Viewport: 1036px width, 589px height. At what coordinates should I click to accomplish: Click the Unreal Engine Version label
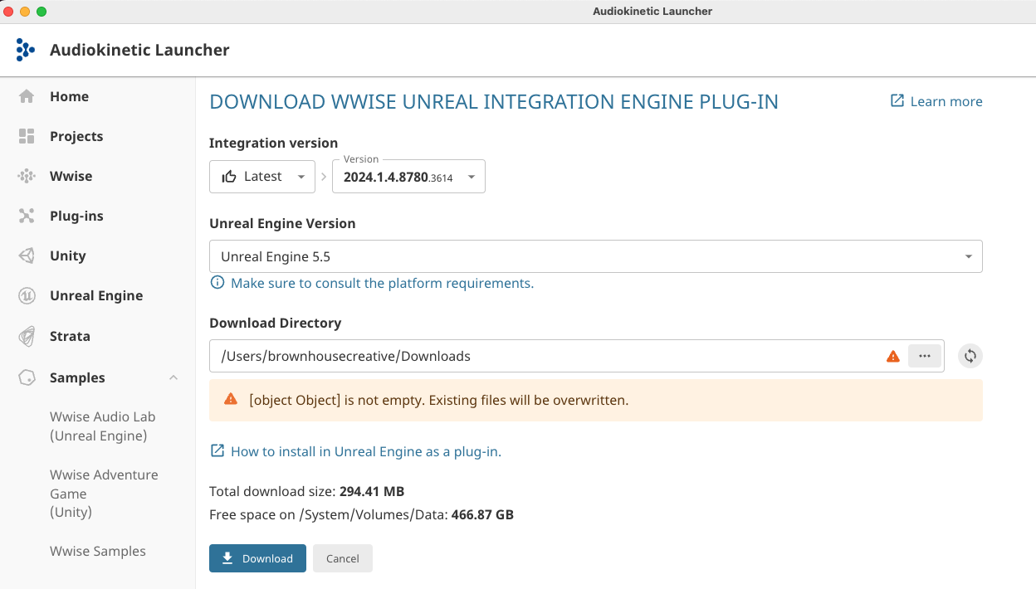282,223
